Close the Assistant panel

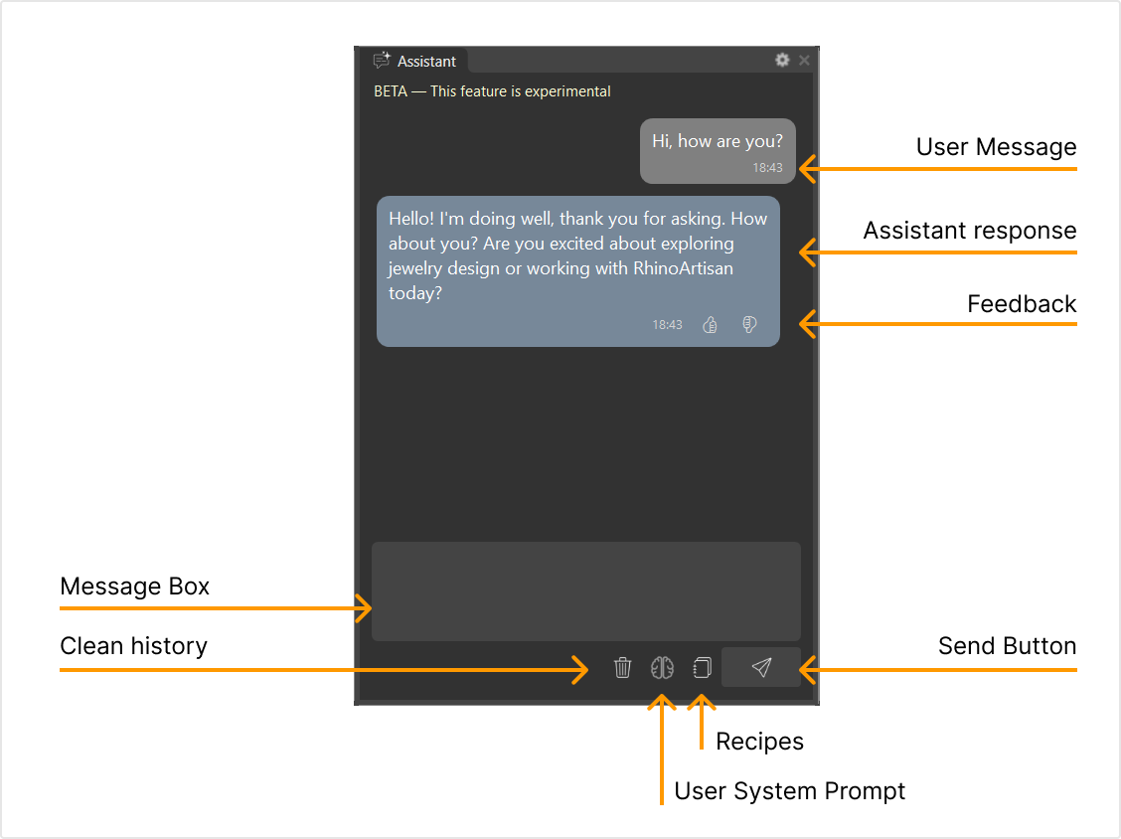coord(804,61)
